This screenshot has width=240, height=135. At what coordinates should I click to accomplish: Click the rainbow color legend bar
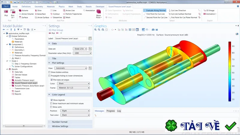coord(230,71)
